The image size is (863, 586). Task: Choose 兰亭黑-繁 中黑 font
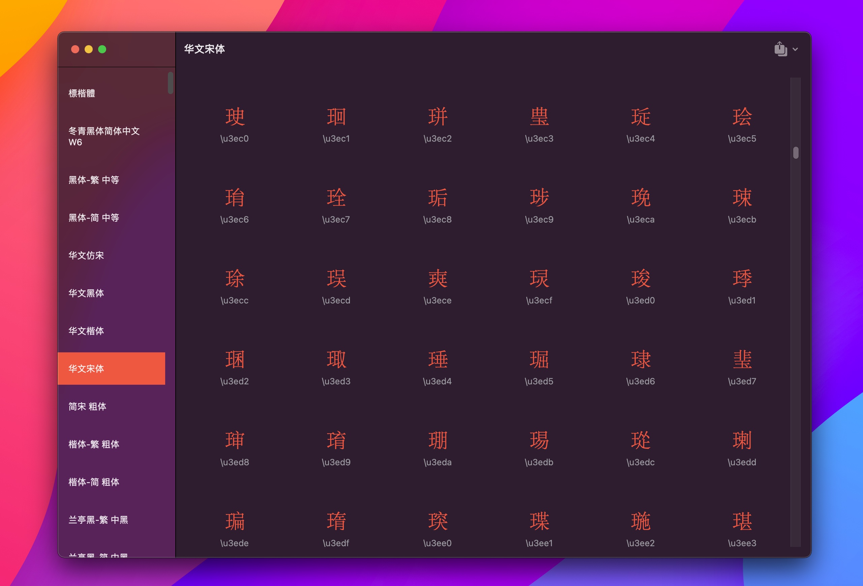coord(98,520)
